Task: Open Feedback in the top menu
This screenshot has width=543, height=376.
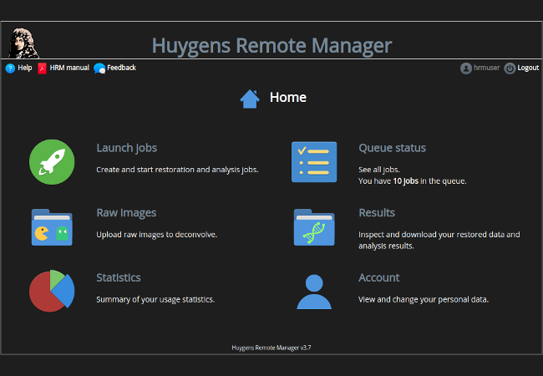Action: (121, 68)
